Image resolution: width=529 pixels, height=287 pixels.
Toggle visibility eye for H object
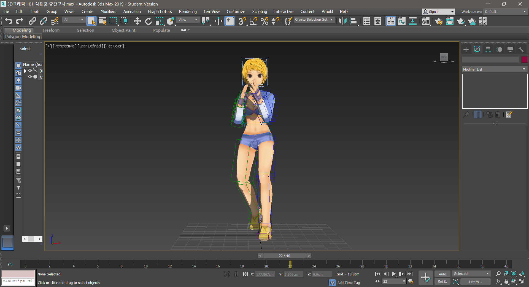point(30,77)
